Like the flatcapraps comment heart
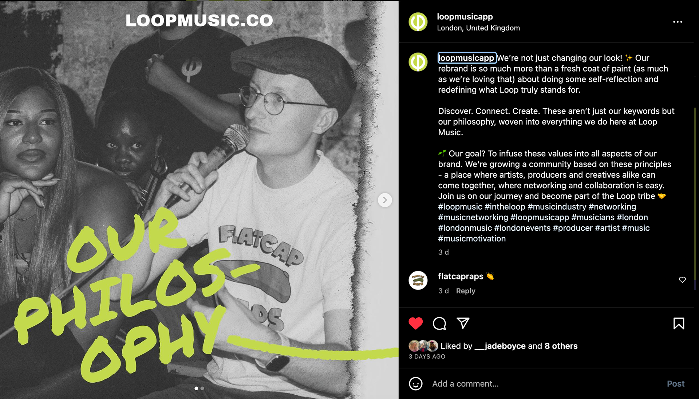Image resolution: width=699 pixels, height=399 pixels. [x=682, y=279]
